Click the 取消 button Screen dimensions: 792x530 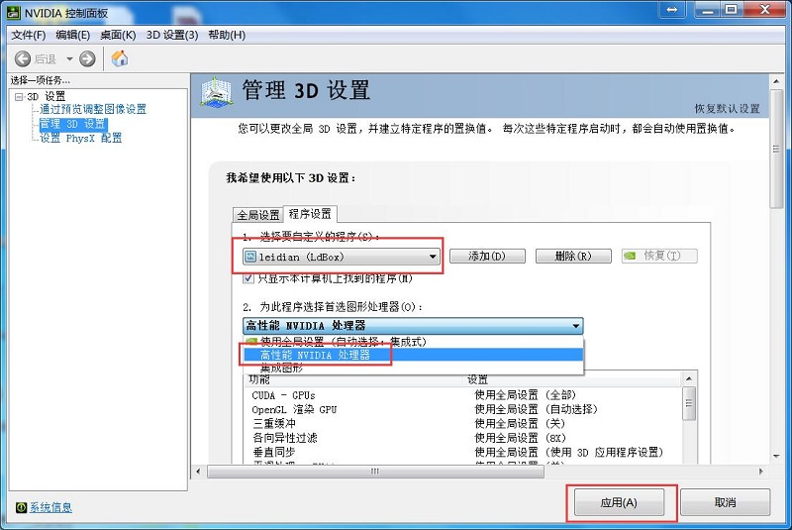click(726, 502)
